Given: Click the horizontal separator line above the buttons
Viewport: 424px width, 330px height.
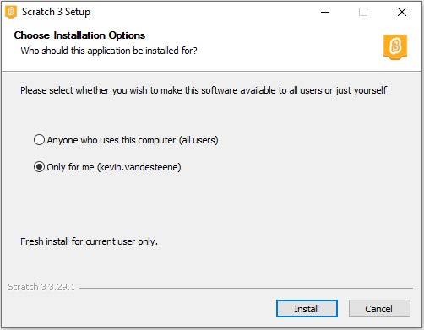Looking at the screenshot, I should pyautogui.click(x=246, y=288).
